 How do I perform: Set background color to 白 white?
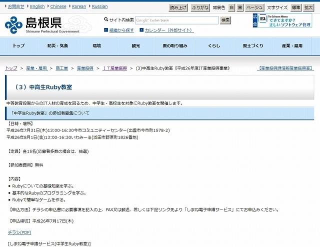pos(231,8)
